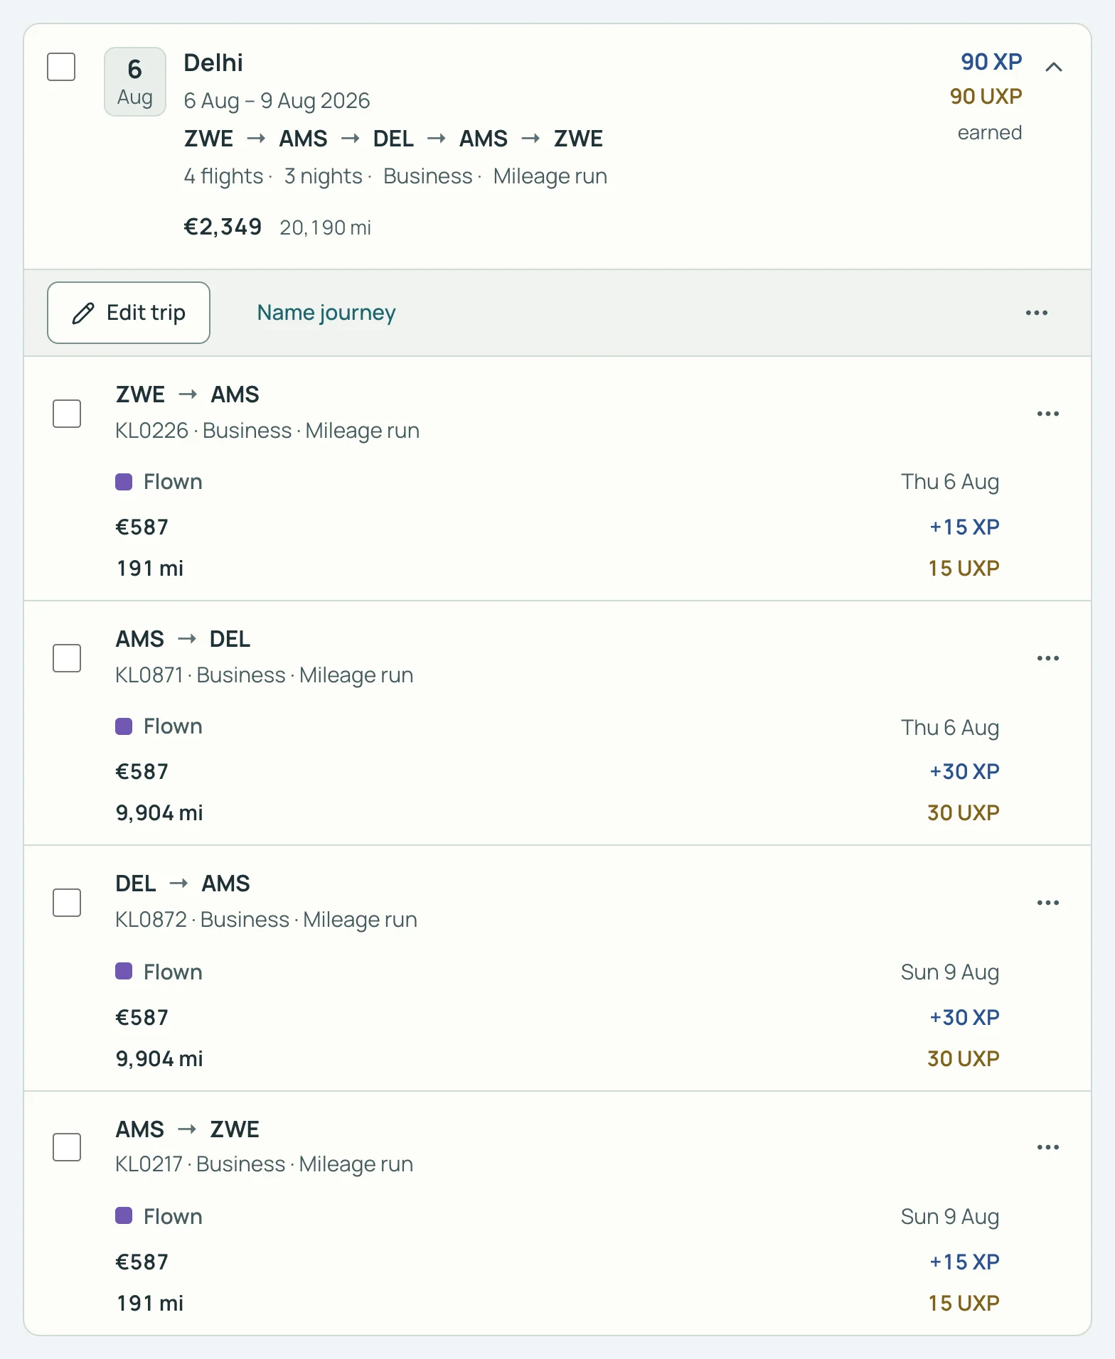Open the AMS to ZWE flight KL0217 options menu
1115x1359 pixels.
pos(1047,1147)
